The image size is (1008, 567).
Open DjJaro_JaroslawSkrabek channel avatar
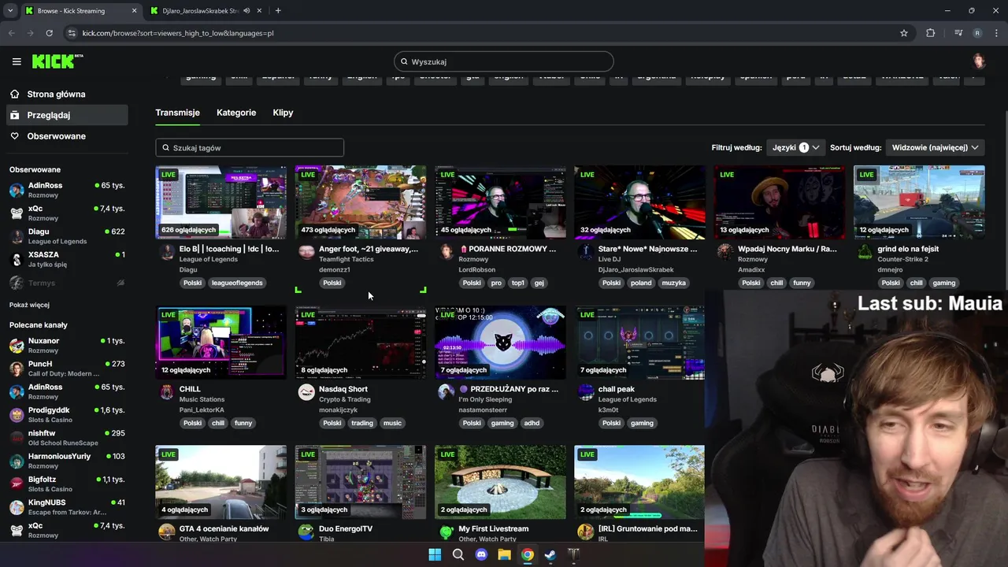coord(586,251)
